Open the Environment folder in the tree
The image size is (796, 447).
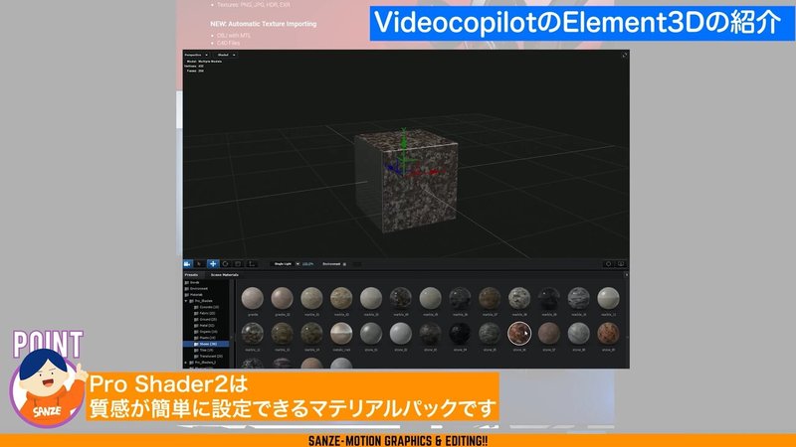coord(196,288)
